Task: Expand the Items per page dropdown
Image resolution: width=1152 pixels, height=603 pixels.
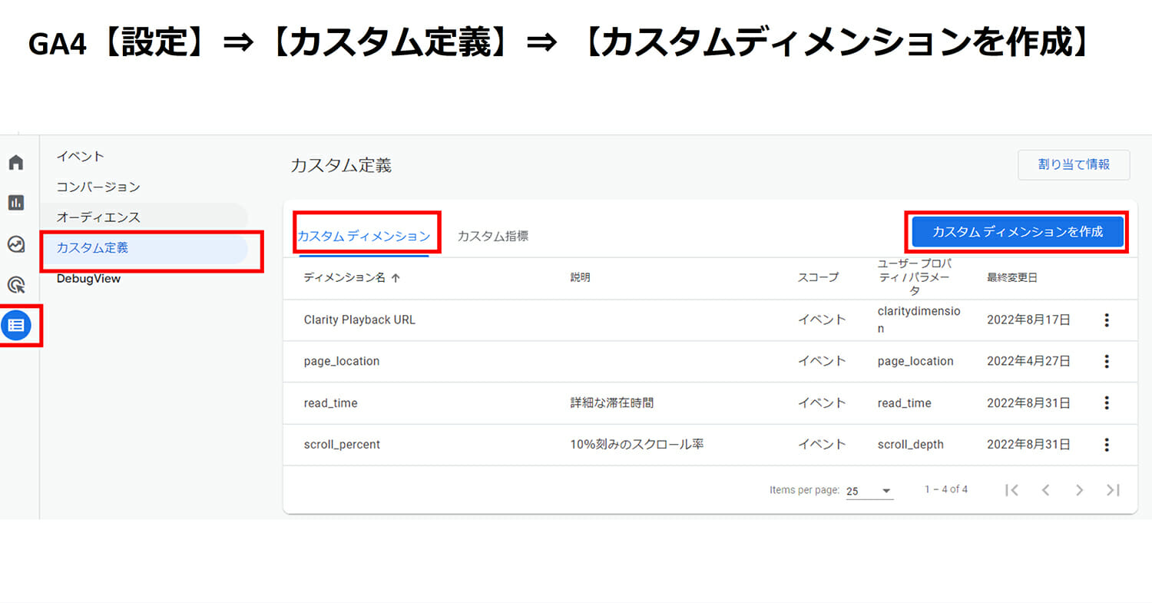Action: [870, 491]
